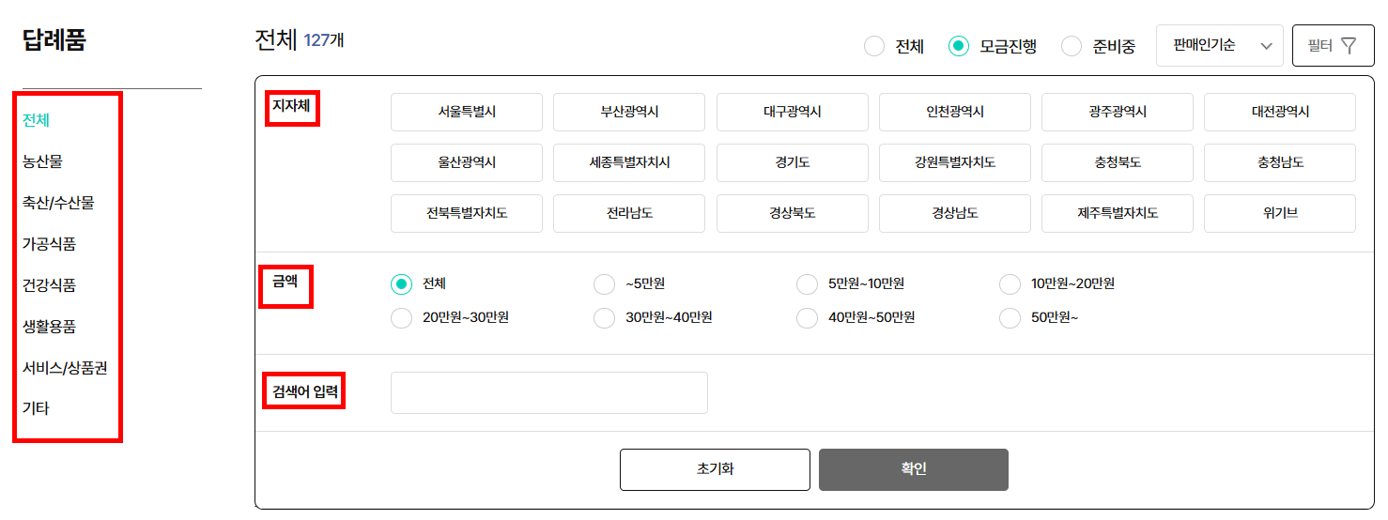Select 건강식품 in the sidebar
Viewport: 1388px width, 520px height.
[49, 285]
